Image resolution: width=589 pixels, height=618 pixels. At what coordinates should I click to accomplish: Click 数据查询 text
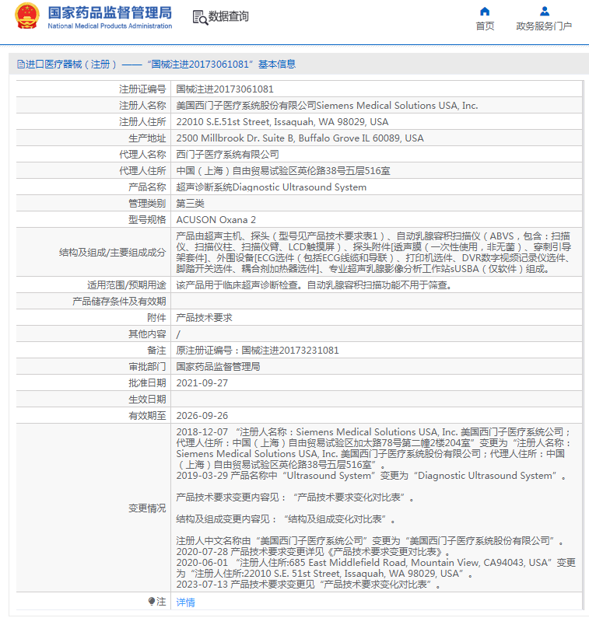point(229,16)
